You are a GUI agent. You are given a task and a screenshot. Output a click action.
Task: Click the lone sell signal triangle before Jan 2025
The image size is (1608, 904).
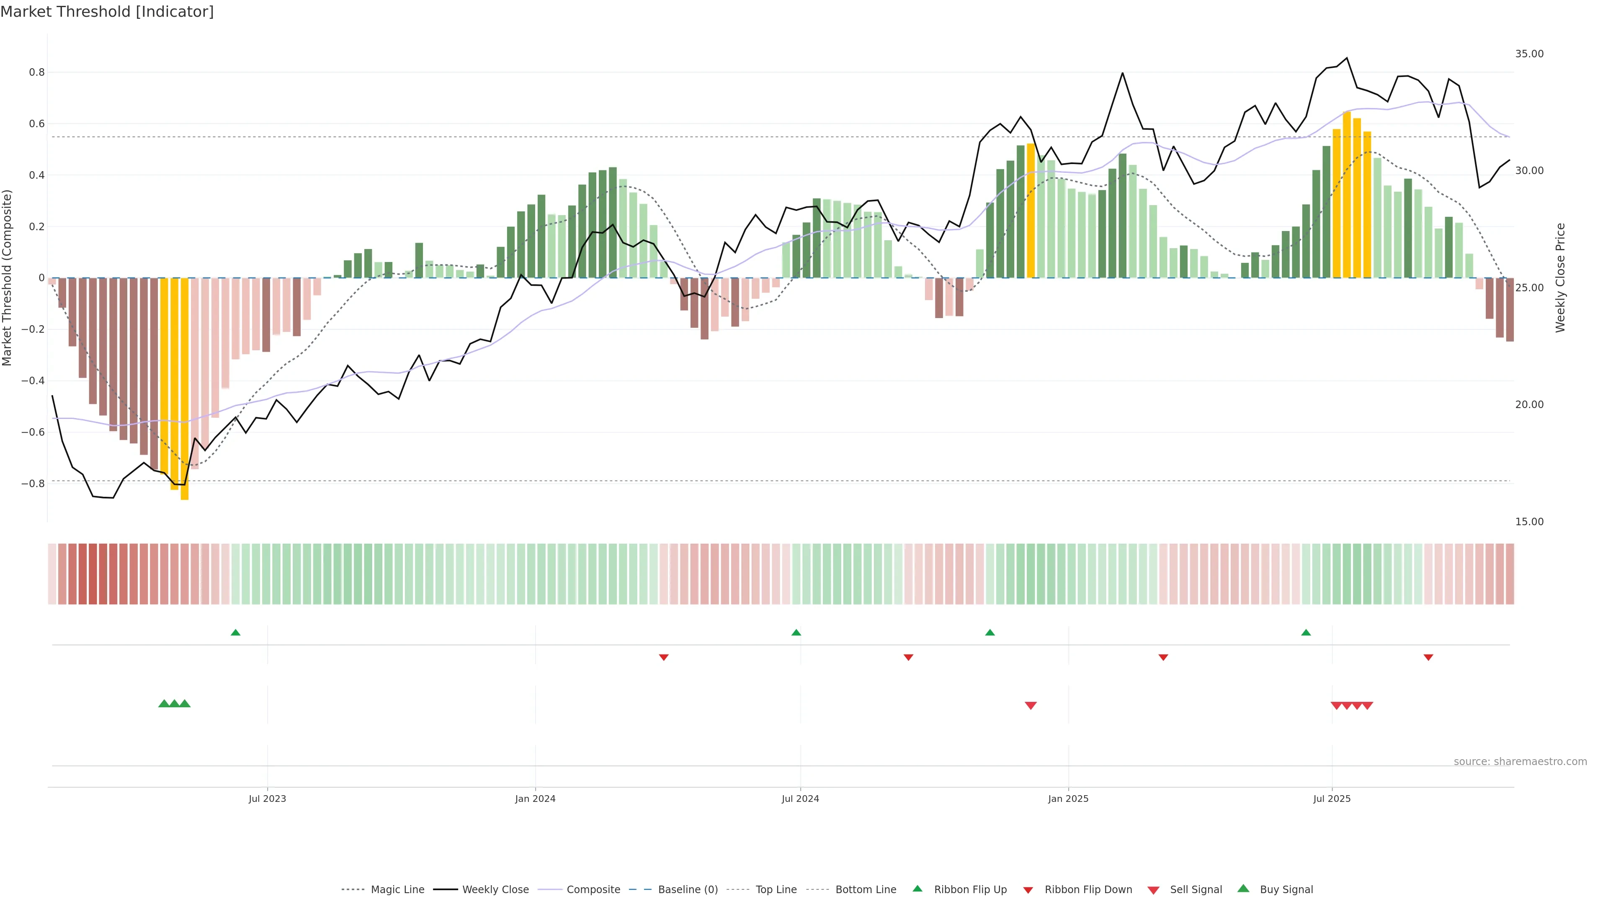coord(1031,706)
